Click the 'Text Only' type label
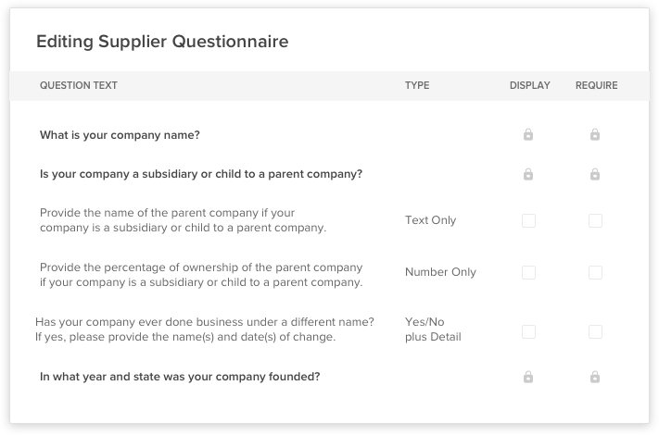659x435 pixels. click(430, 220)
